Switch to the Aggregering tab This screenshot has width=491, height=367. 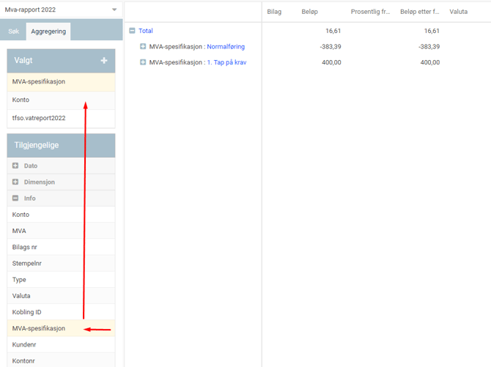tap(48, 31)
